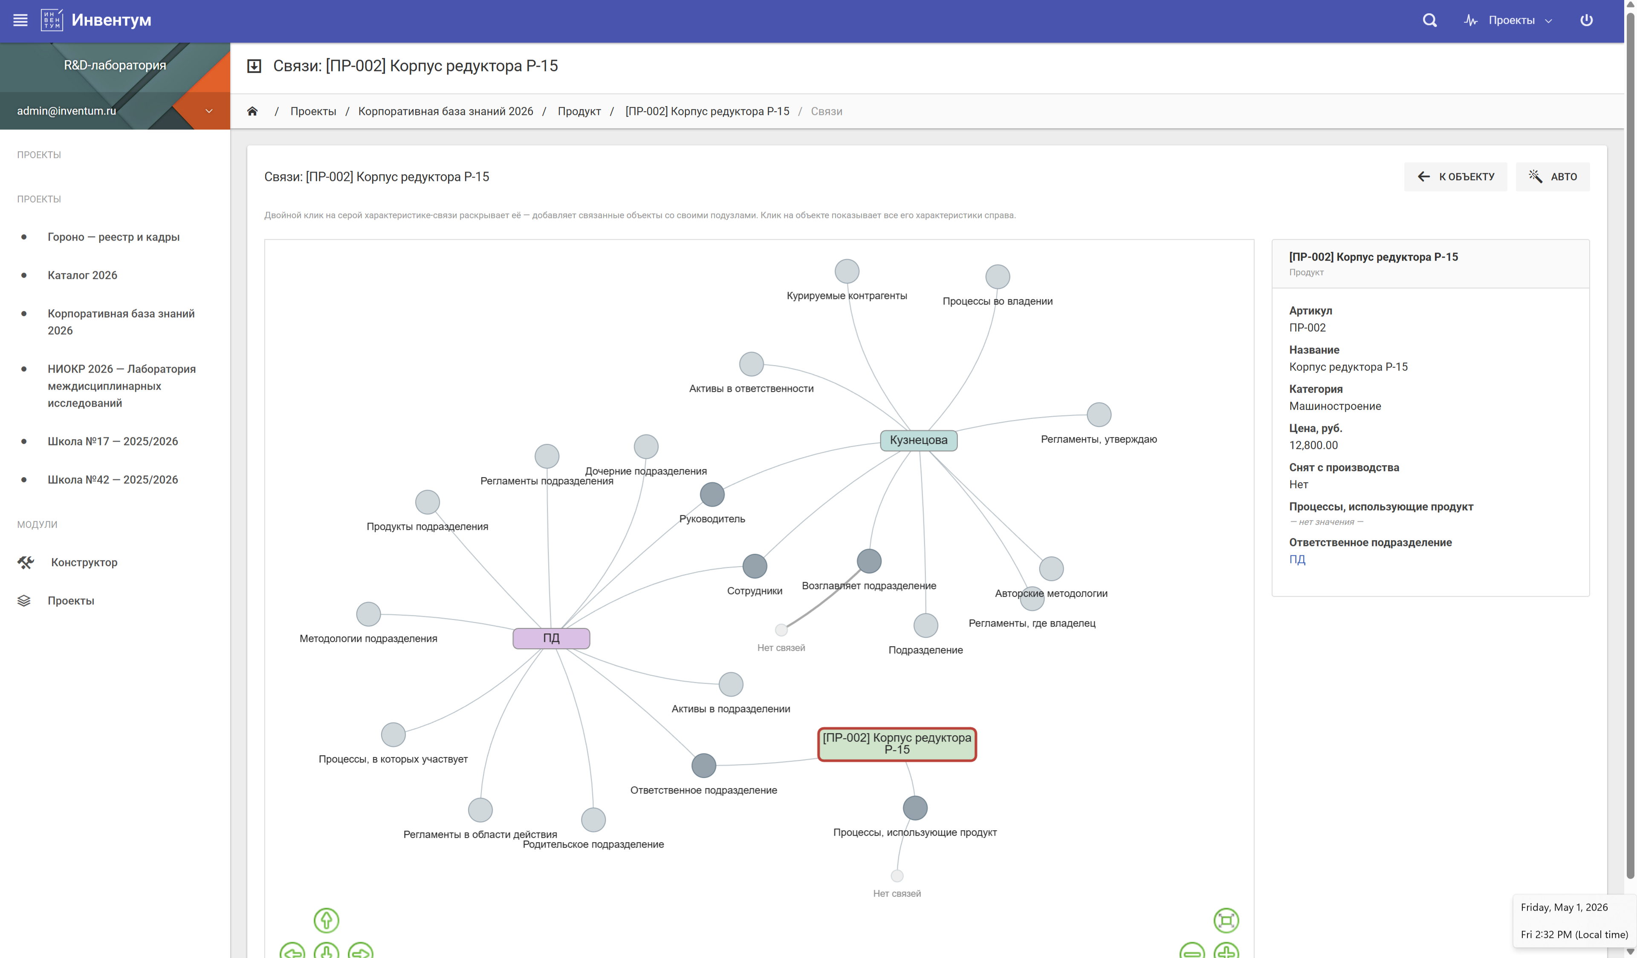
Task: Click the Машиностроение category value
Action: [1335, 406]
